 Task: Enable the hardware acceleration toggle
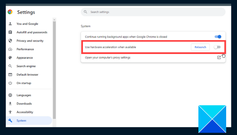[217, 47]
